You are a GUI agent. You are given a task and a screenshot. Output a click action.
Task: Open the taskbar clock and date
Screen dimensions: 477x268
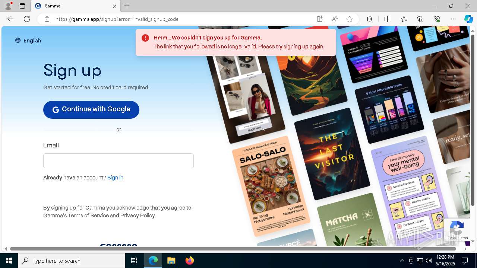point(445,261)
